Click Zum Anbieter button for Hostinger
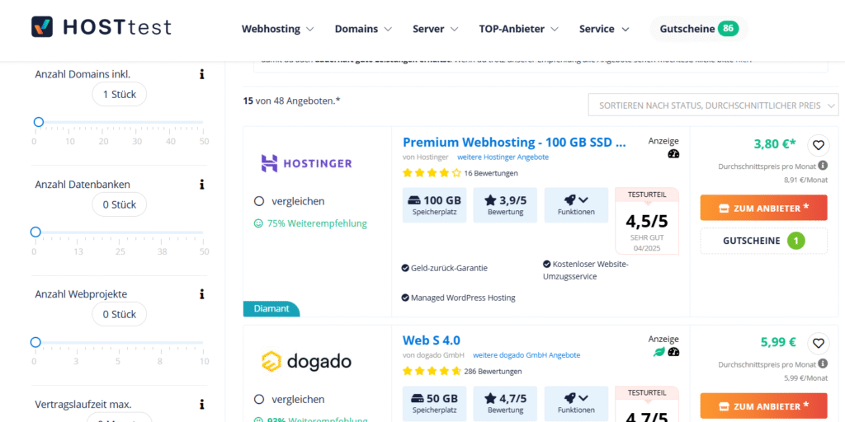Image resolution: width=845 pixels, height=422 pixels. [x=763, y=208]
